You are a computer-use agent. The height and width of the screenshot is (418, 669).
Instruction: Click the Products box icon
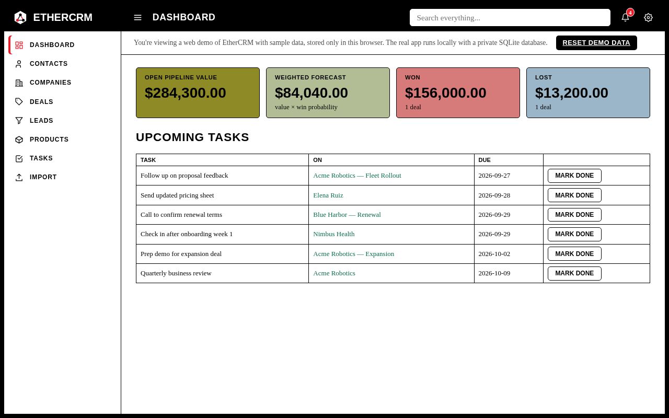[x=19, y=140]
